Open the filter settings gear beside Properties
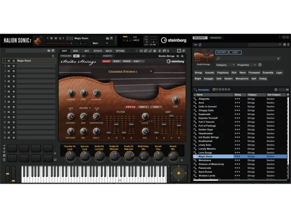Screen dimensions: 291x218 point(259,64)
